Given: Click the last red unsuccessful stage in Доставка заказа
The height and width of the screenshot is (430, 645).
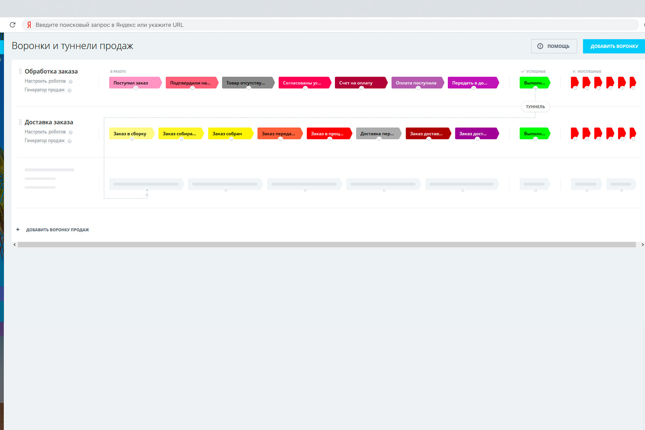Looking at the screenshot, I should 633,133.
